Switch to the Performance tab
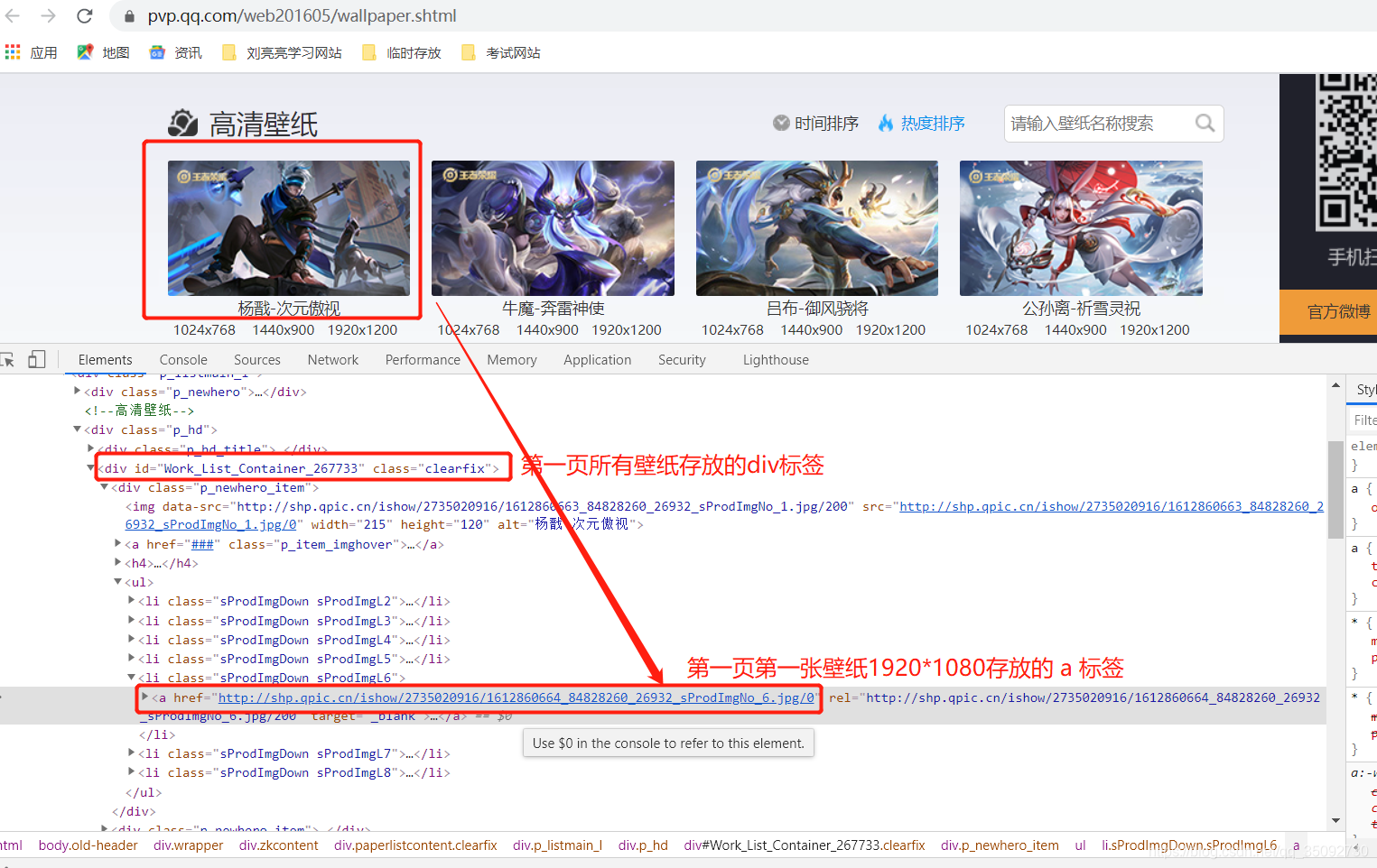The height and width of the screenshot is (868, 1377). 423,360
